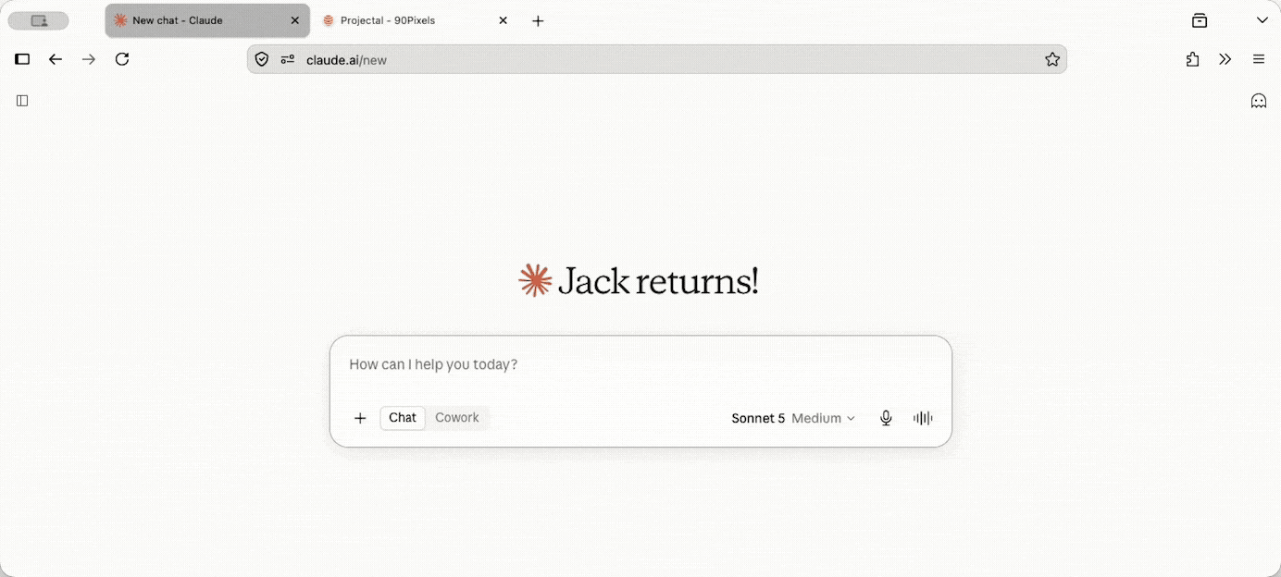
Task: Open the profile window switcher icon
Action: pyautogui.click(x=39, y=20)
